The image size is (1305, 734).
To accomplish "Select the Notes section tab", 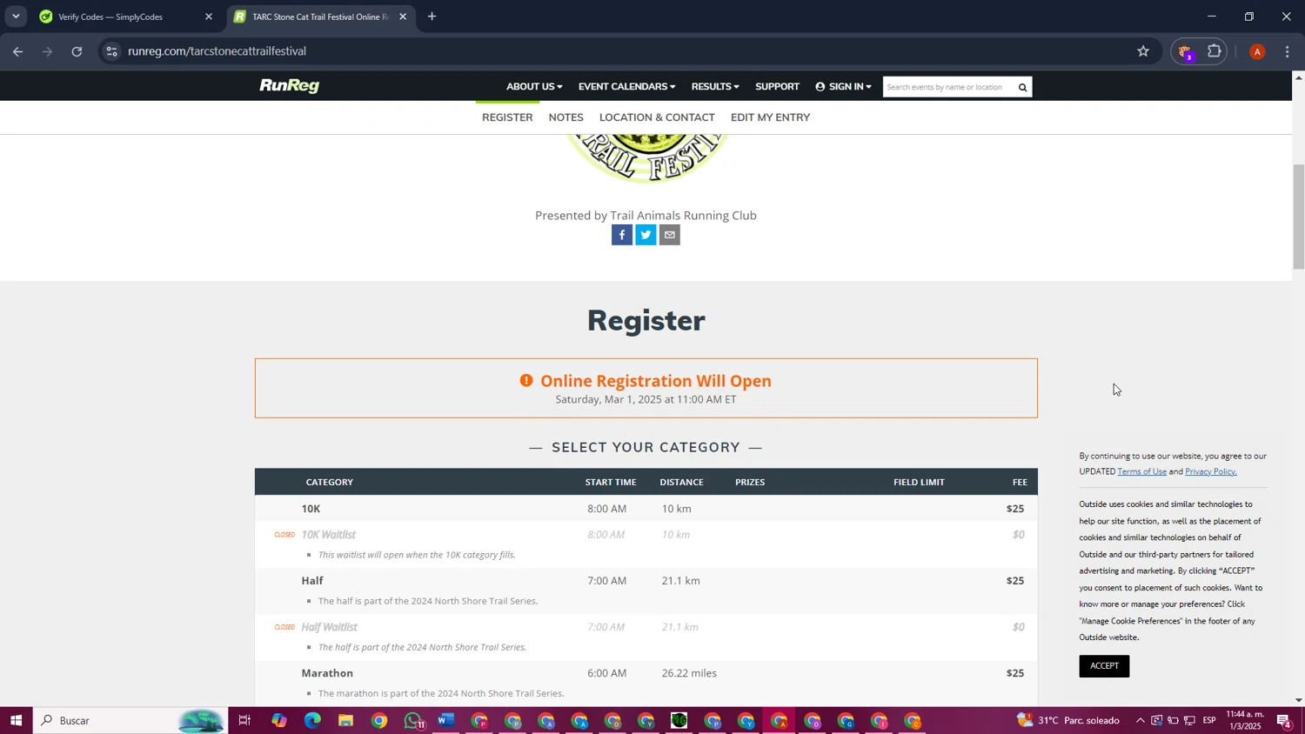I will click(565, 117).
